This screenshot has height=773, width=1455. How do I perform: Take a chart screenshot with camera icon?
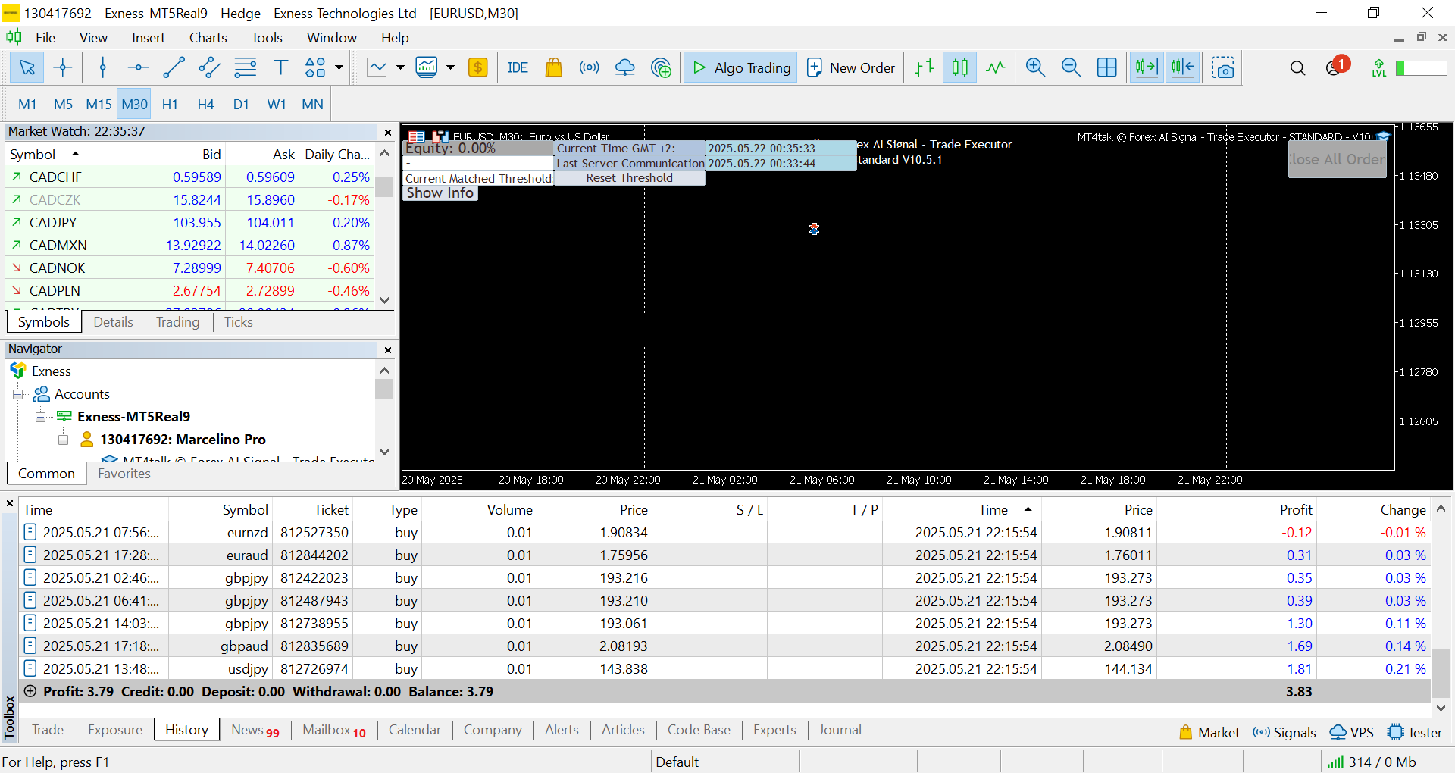[x=1222, y=68]
